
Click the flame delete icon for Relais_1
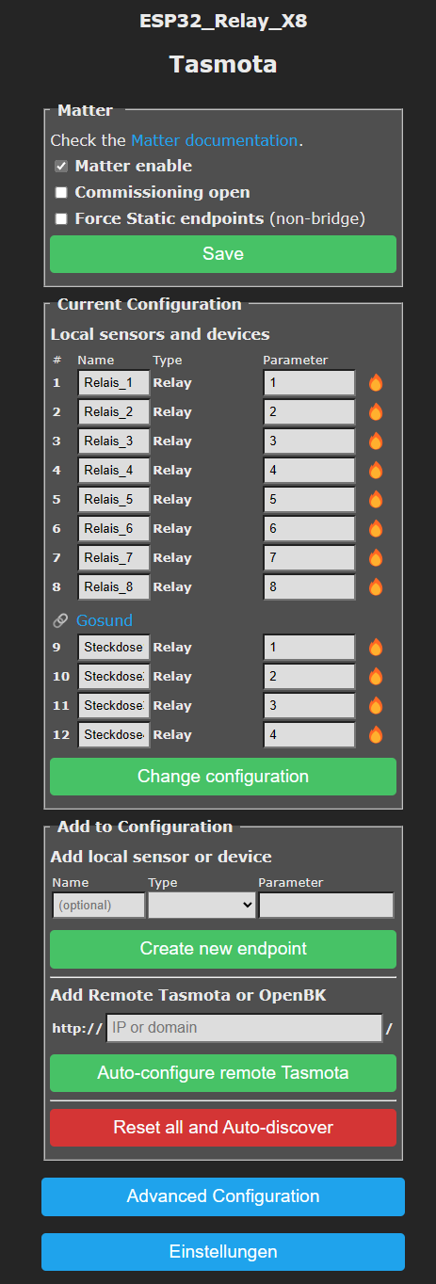(376, 382)
